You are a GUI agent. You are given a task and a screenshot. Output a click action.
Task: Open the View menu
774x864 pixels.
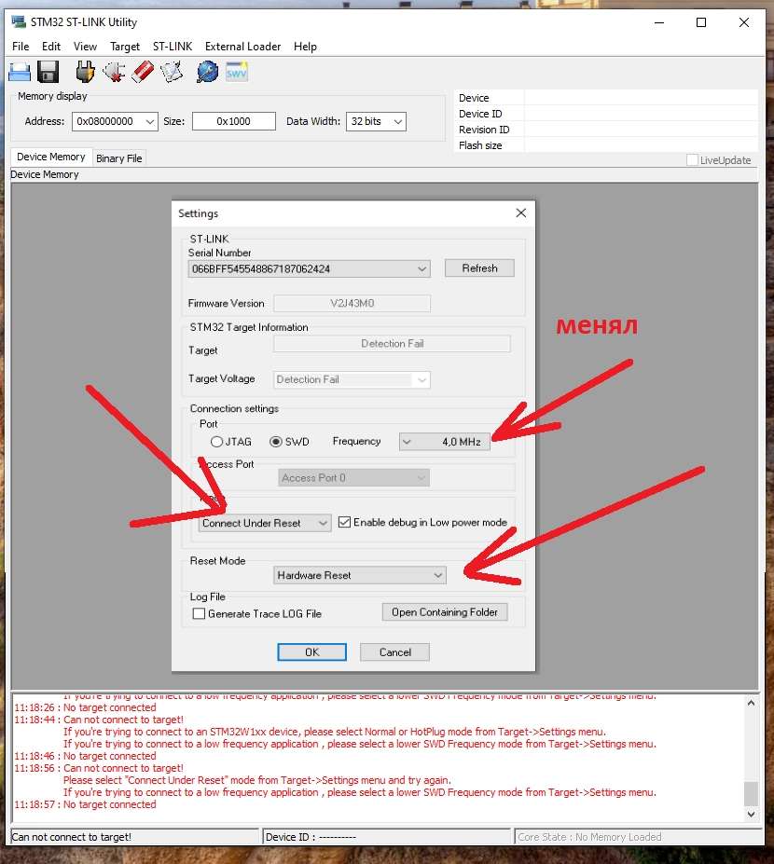tap(85, 47)
